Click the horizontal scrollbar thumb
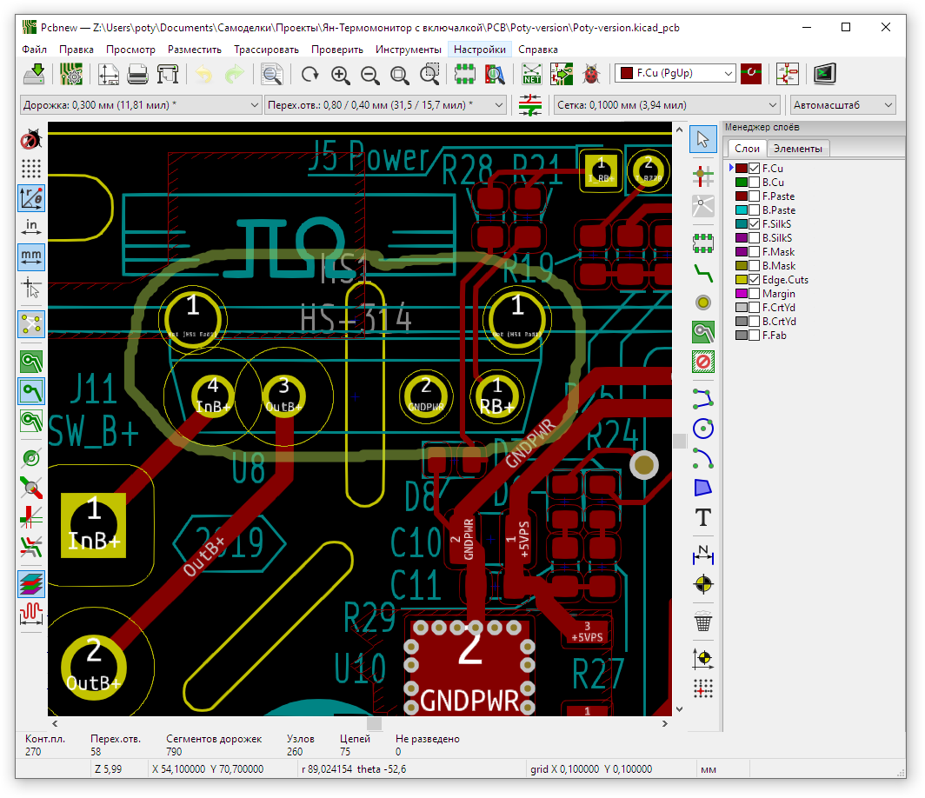 pyautogui.click(x=374, y=723)
